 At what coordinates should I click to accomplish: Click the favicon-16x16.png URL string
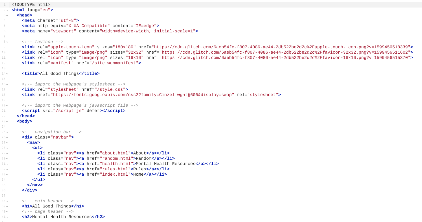click(285, 58)
